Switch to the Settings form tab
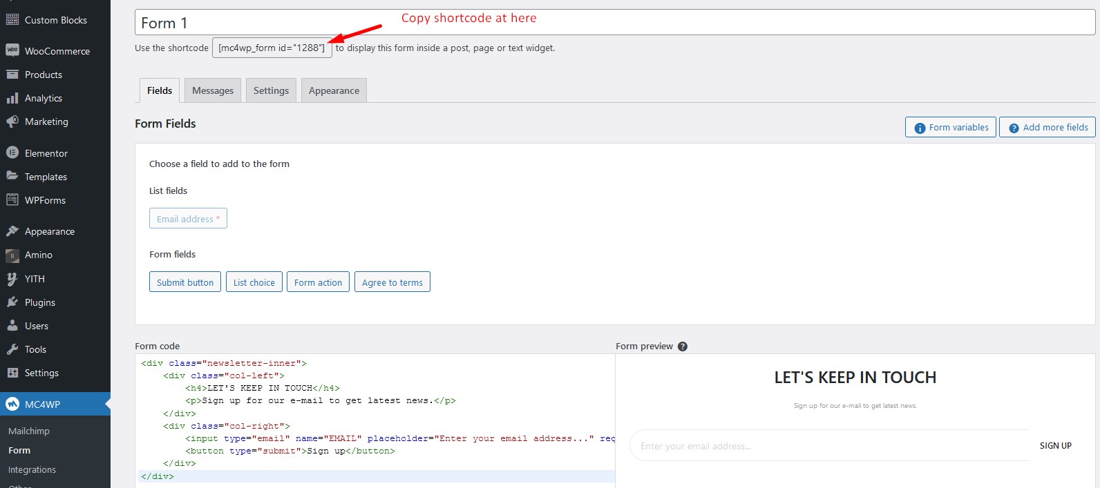This screenshot has width=1100, height=488. (271, 90)
